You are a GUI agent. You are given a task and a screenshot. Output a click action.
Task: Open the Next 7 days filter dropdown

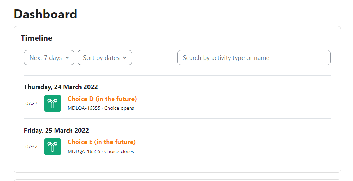[49, 58]
